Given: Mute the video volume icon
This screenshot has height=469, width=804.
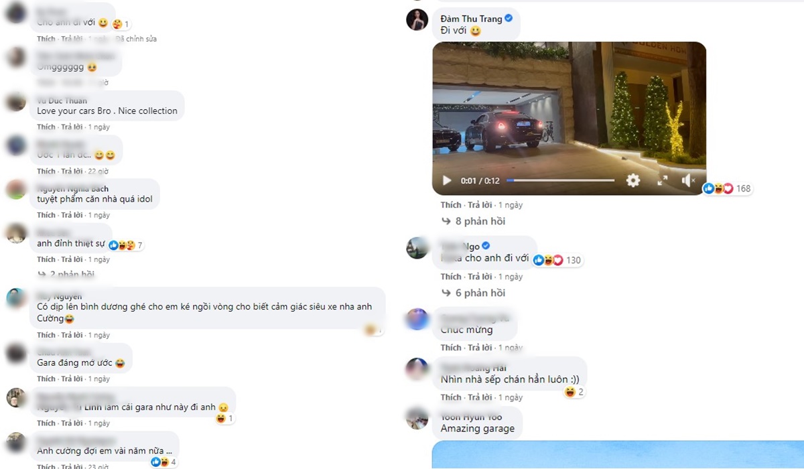Looking at the screenshot, I should pos(688,180).
